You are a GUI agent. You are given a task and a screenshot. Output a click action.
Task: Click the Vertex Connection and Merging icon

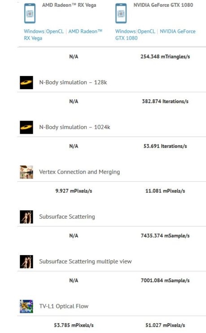pos(26,172)
